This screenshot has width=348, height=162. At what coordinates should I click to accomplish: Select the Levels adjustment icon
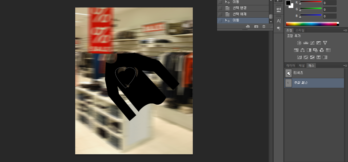click(x=306, y=43)
